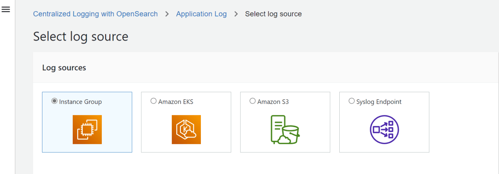Click the 'Amazon EKS' label text
499x174 pixels.
(x=175, y=101)
